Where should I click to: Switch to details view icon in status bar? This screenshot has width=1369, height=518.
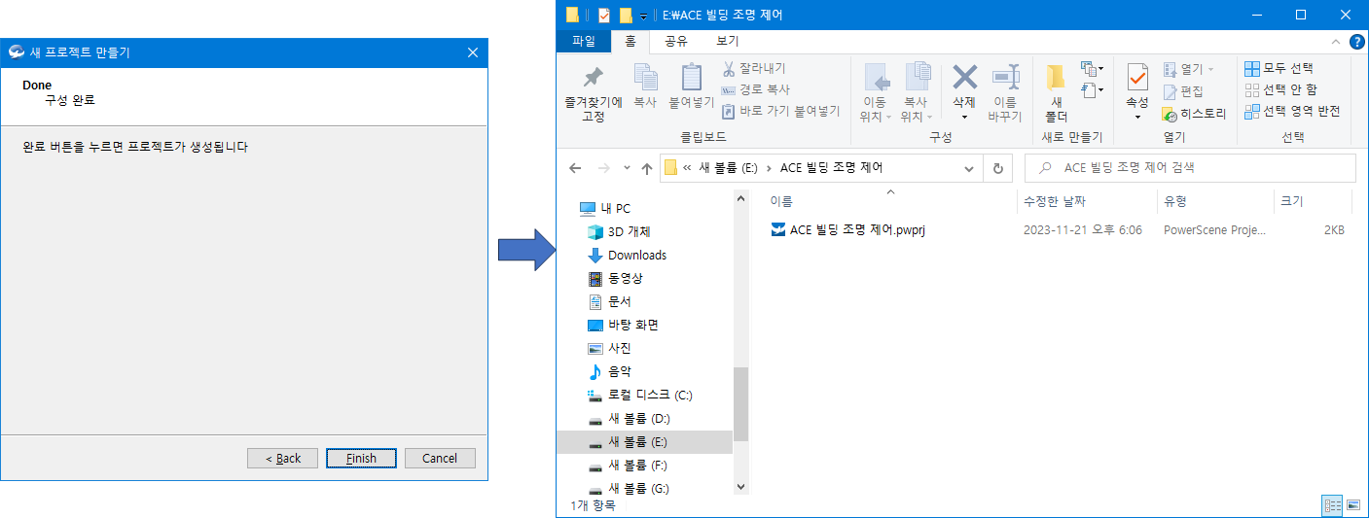click(1332, 505)
